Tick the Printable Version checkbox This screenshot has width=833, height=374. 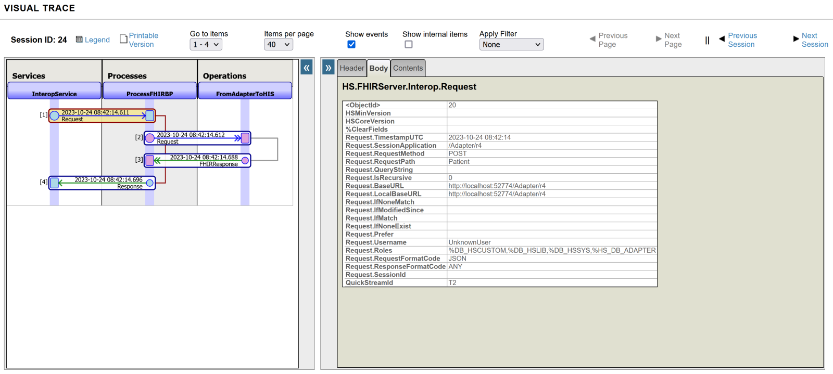pyautogui.click(x=124, y=39)
